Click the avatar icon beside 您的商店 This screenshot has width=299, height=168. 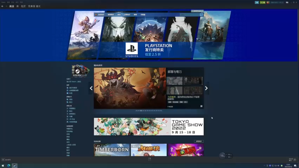click(96, 15)
